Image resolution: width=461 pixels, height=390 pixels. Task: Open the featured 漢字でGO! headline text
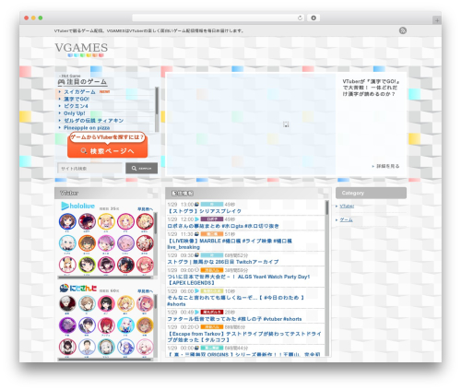(371, 88)
